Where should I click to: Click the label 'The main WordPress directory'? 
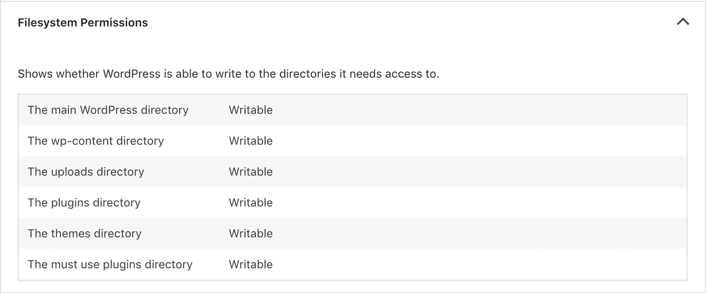click(x=108, y=110)
